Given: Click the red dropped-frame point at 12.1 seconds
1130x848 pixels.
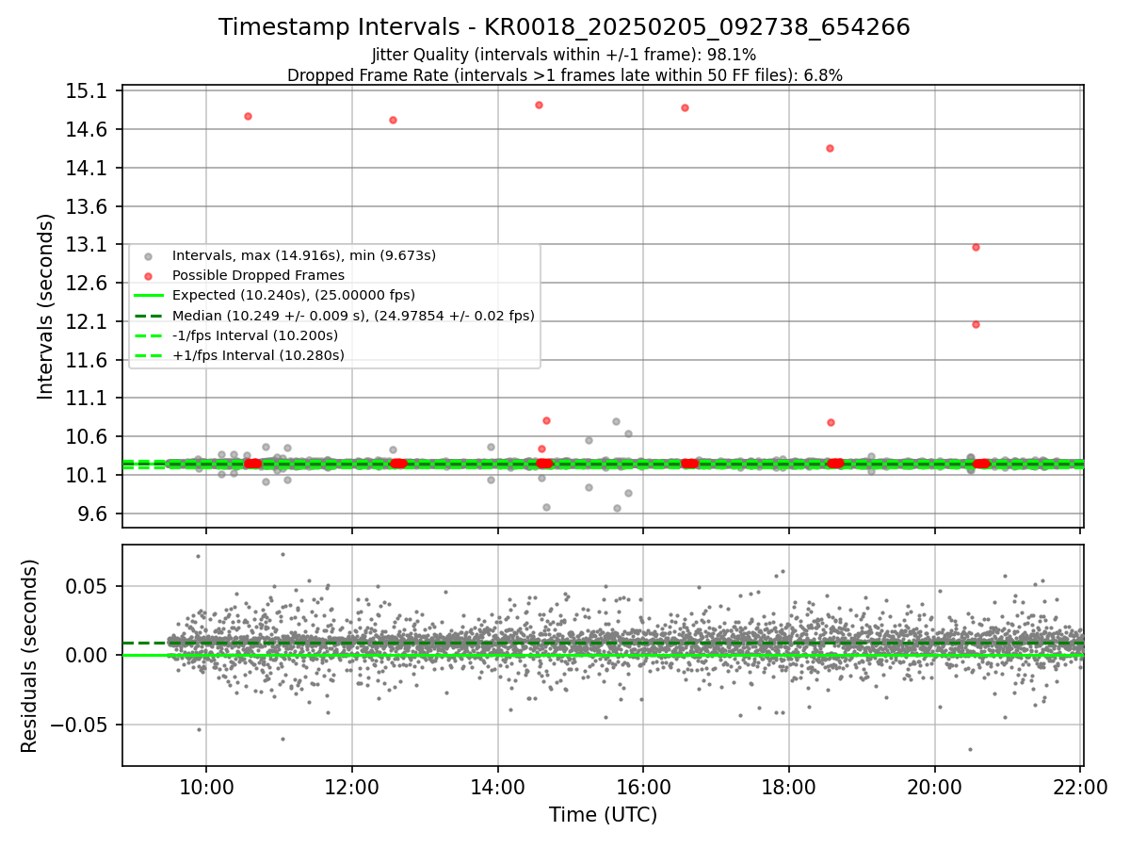Looking at the screenshot, I should (976, 324).
